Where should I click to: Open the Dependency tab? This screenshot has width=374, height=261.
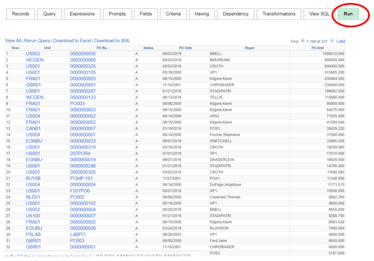click(x=235, y=14)
